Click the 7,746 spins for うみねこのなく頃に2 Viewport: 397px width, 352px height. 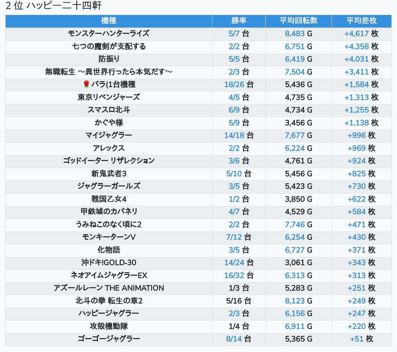point(295,224)
